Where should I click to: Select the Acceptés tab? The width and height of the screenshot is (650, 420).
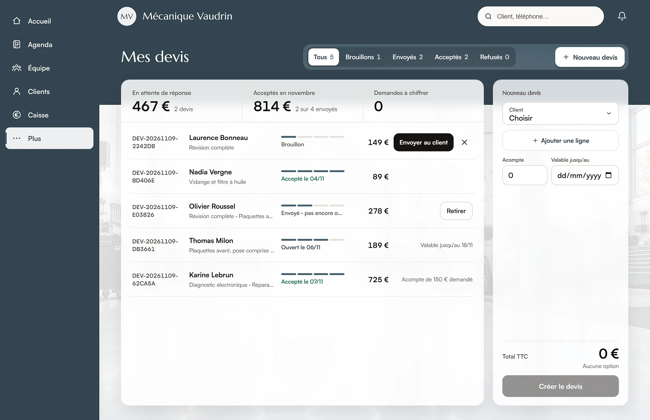click(x=451, y=57)
